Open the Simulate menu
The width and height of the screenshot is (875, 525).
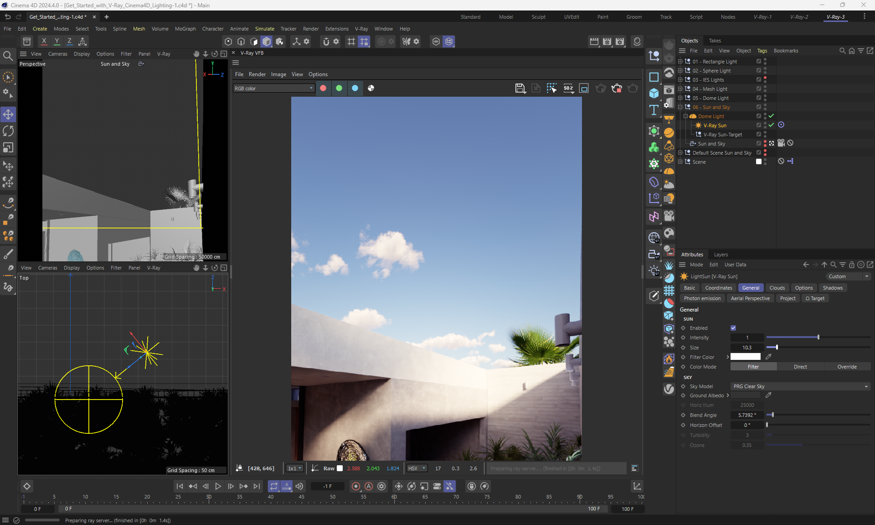tap(264, 29)
